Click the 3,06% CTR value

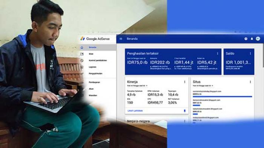point(172,102)
